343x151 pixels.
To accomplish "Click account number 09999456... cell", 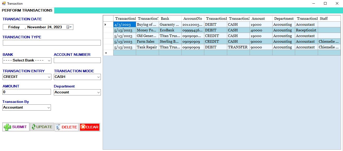I will tap(193, 30).
